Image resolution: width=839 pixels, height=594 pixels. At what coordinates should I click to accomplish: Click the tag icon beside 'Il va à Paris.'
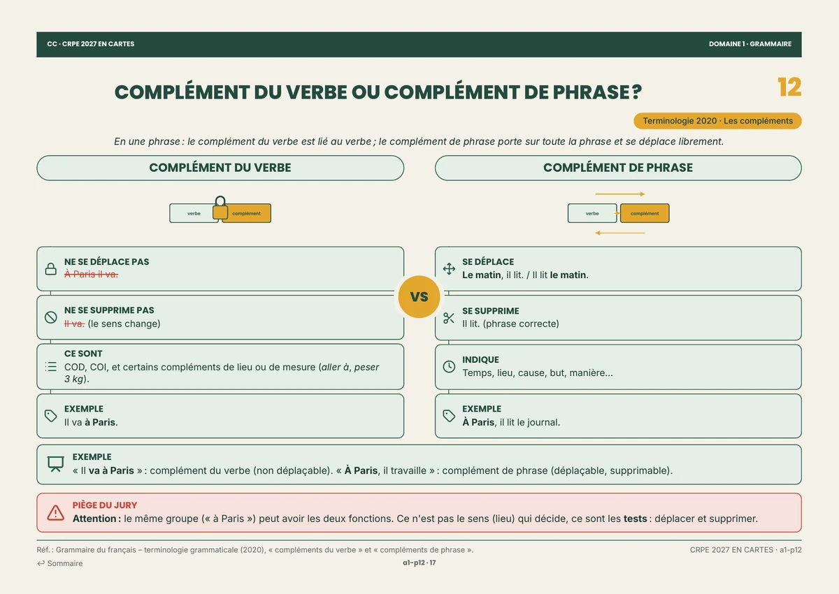[50, 416]
